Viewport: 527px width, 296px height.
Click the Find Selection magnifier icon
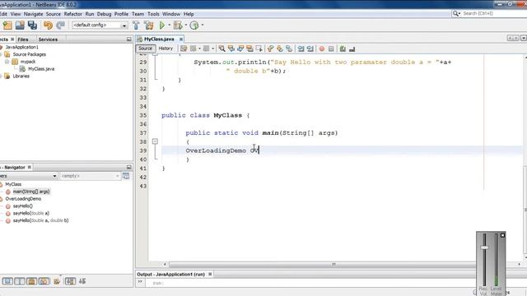(x=222, y=49)
